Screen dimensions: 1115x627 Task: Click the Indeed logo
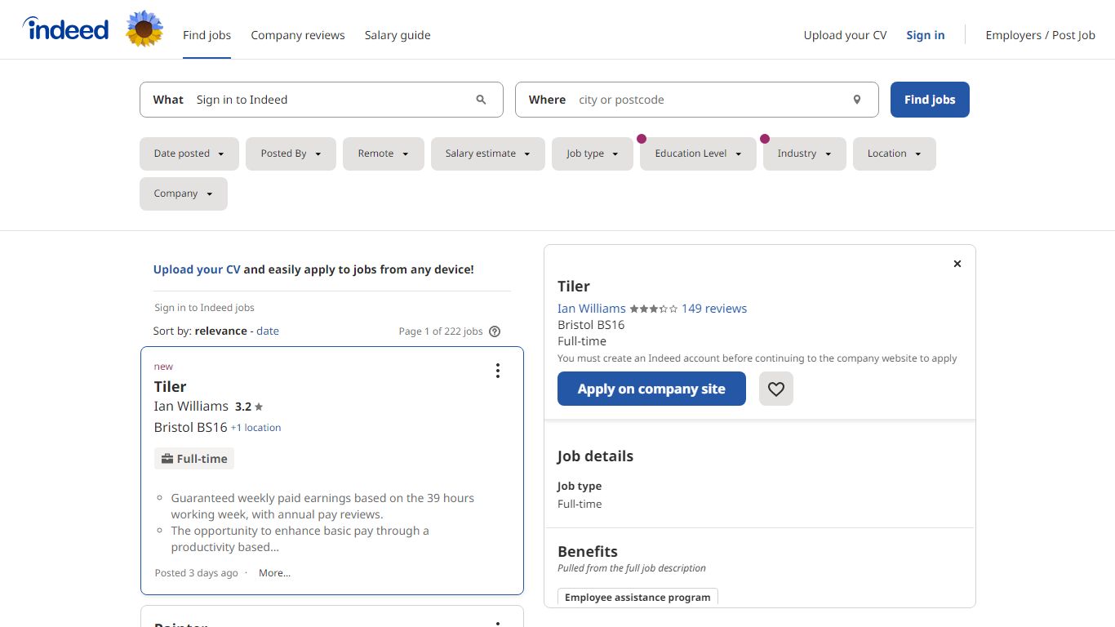[x=66, y=29]
